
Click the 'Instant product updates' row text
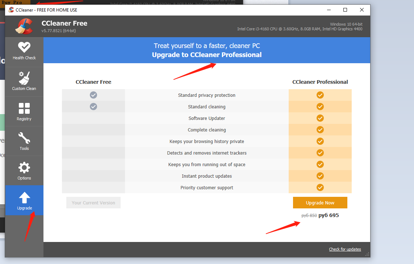click(x=207, y=176)
